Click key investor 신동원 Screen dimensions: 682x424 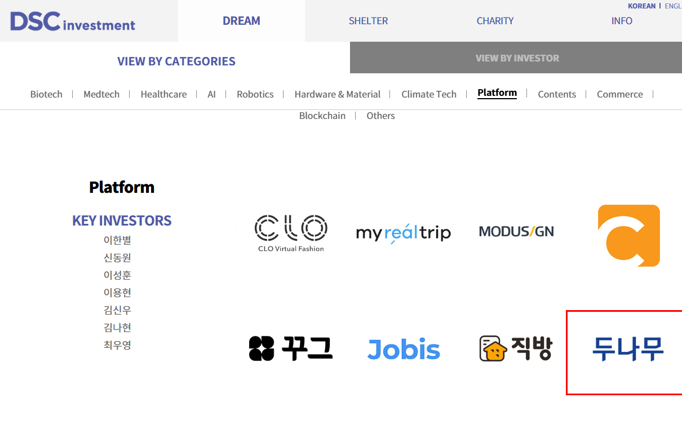click(x=117, y=258)
